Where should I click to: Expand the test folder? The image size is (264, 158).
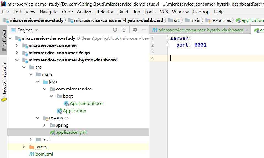[30, 140]
